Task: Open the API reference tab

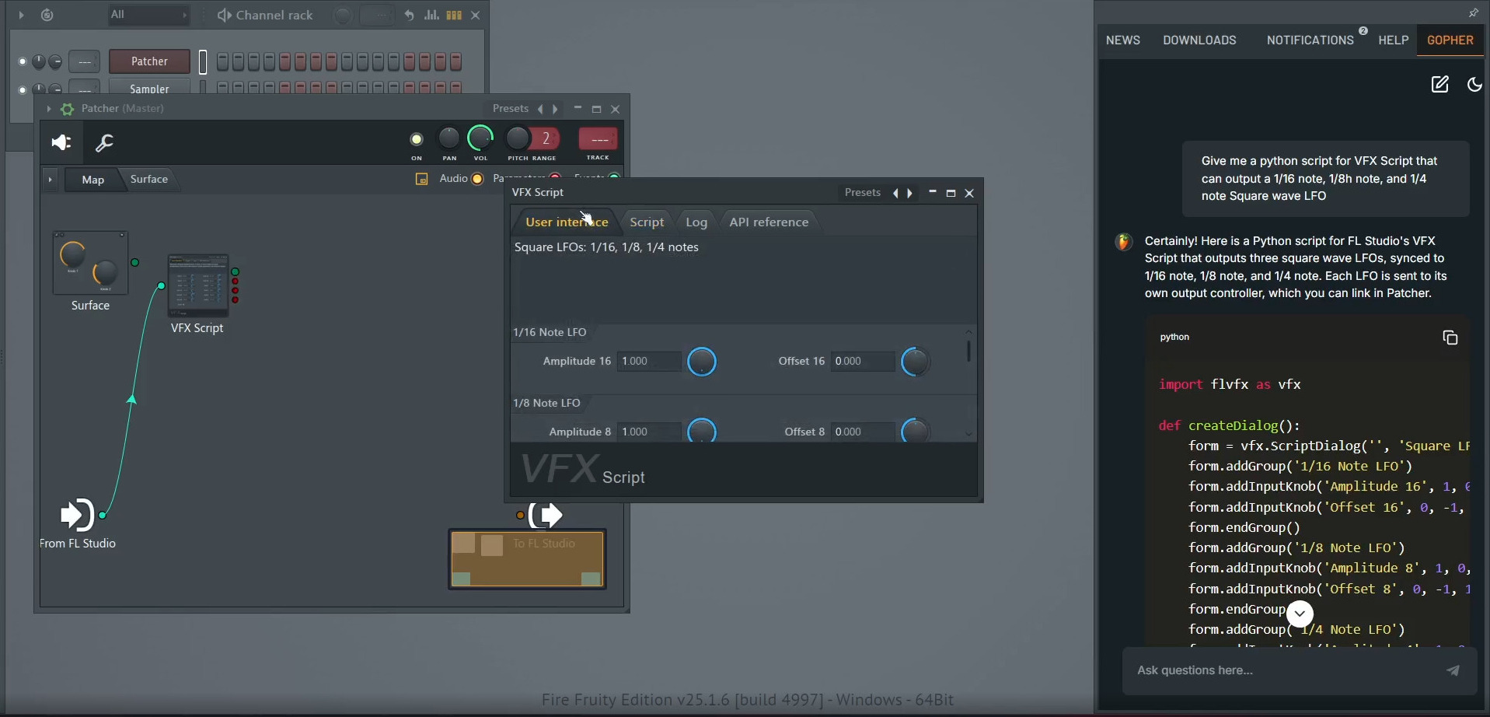Action: pos(769,222)
